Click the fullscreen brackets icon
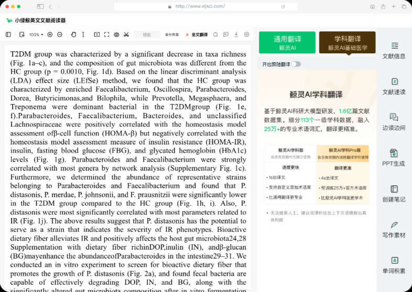The image size is (412, 292). tap(107, 35)
